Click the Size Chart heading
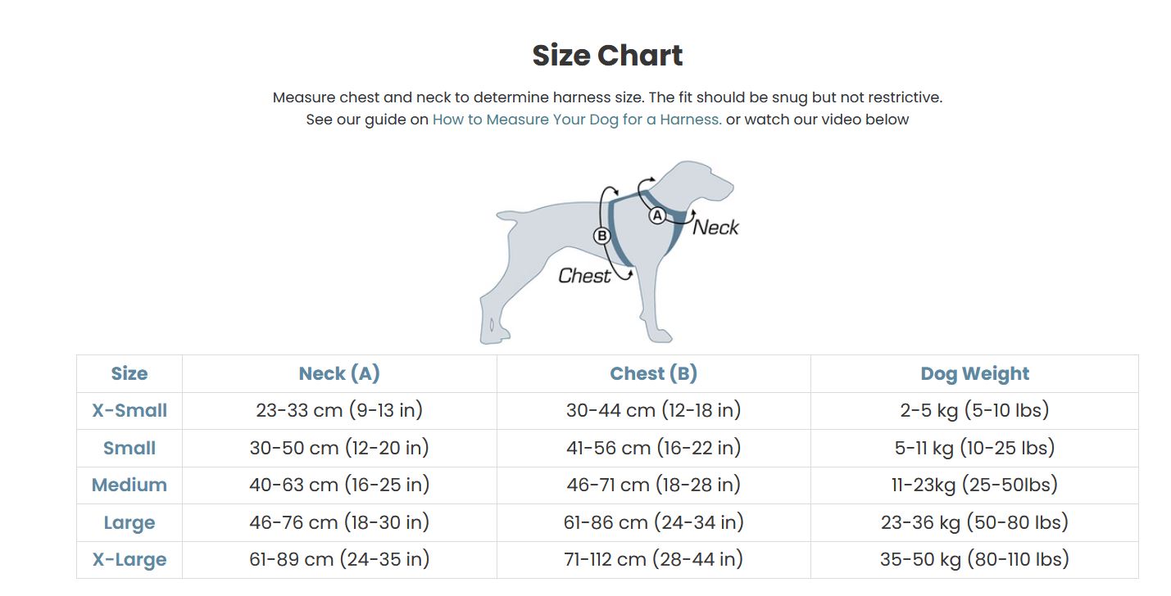Viewport: 1171px width, 596px height. tap(607, 56)
